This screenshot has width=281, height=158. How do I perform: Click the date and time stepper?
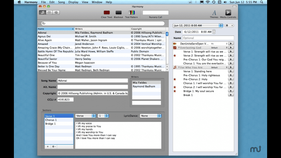pos(214,32)
